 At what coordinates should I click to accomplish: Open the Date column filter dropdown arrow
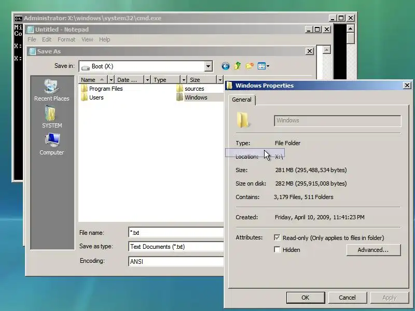tap(147, 80)
